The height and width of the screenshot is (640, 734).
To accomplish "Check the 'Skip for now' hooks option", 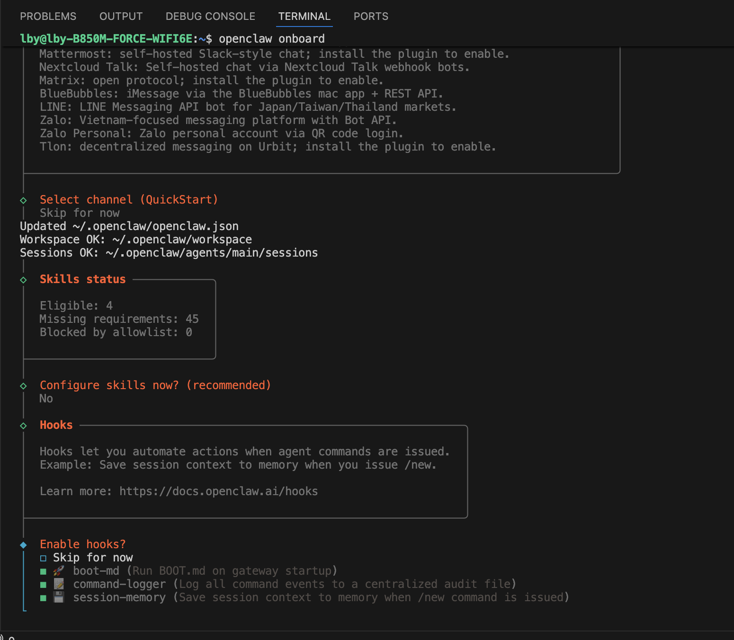I will (43, 558).
